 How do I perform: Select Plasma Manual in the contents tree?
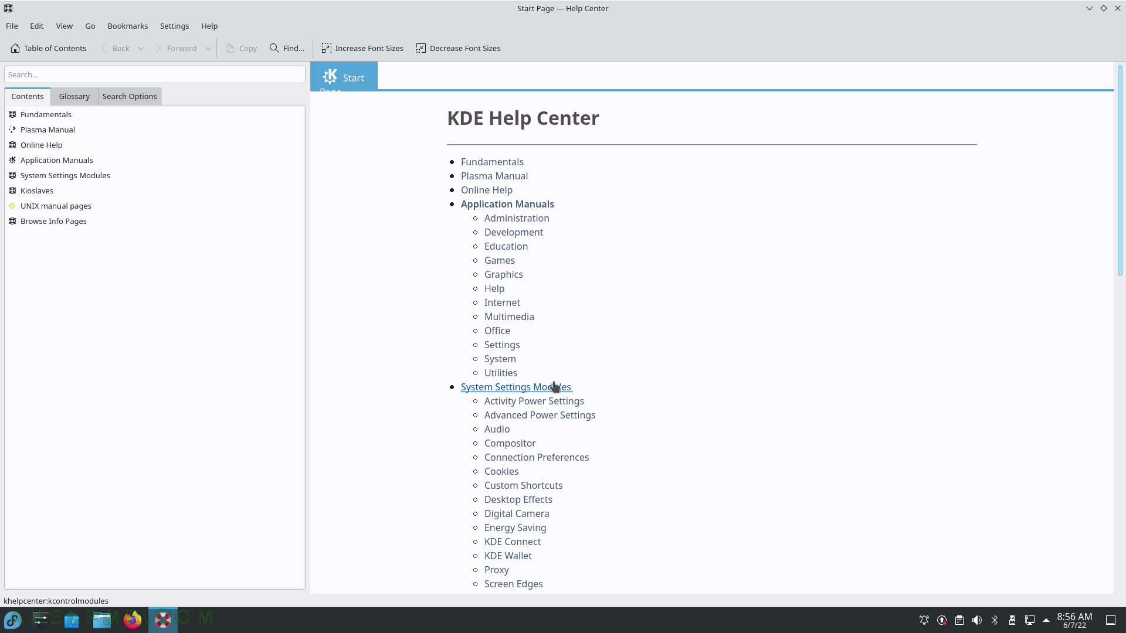pyautogui.click(x=48, y=130)
